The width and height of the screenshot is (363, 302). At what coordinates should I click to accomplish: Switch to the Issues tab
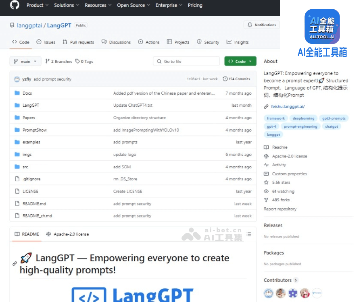(46, 42)
